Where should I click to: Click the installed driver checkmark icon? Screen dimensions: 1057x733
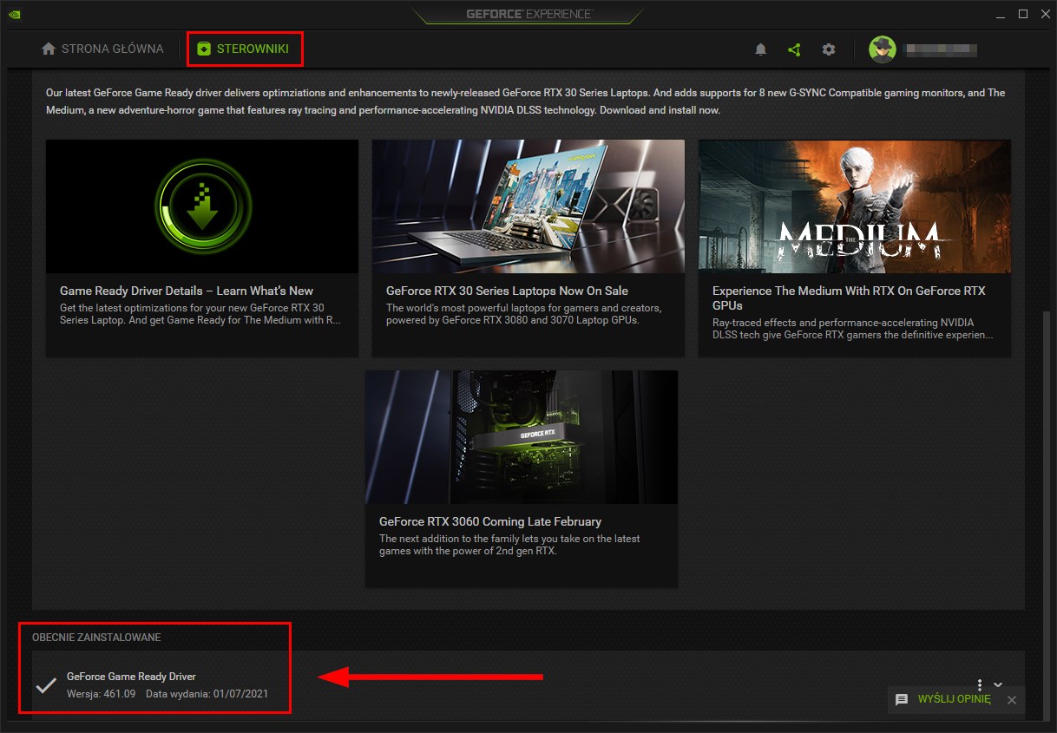click(x=46, y=685)
